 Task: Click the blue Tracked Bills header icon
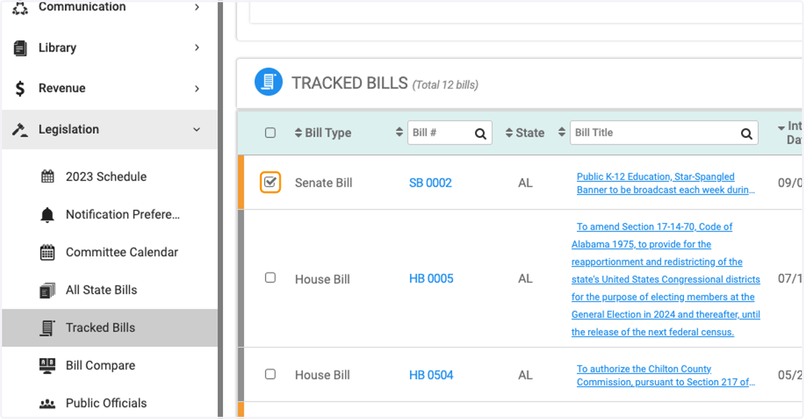[x=269, y=82]
